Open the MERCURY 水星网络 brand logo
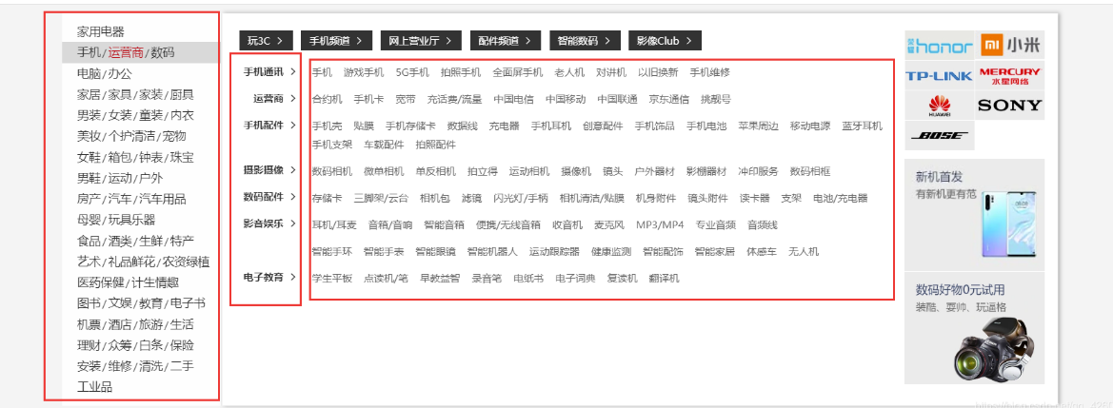Viewport: 1113px width, 408px height. (1011, 76)
